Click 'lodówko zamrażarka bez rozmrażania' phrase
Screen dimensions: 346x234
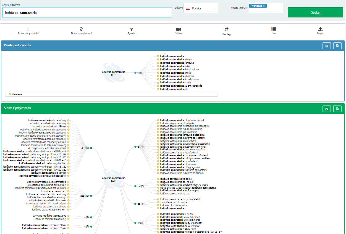tap(47, 182)
